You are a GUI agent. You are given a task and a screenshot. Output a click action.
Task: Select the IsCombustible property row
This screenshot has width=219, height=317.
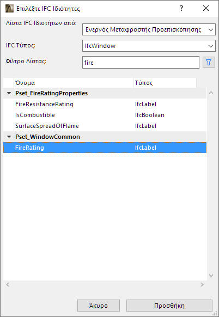[x=105, y=115]
